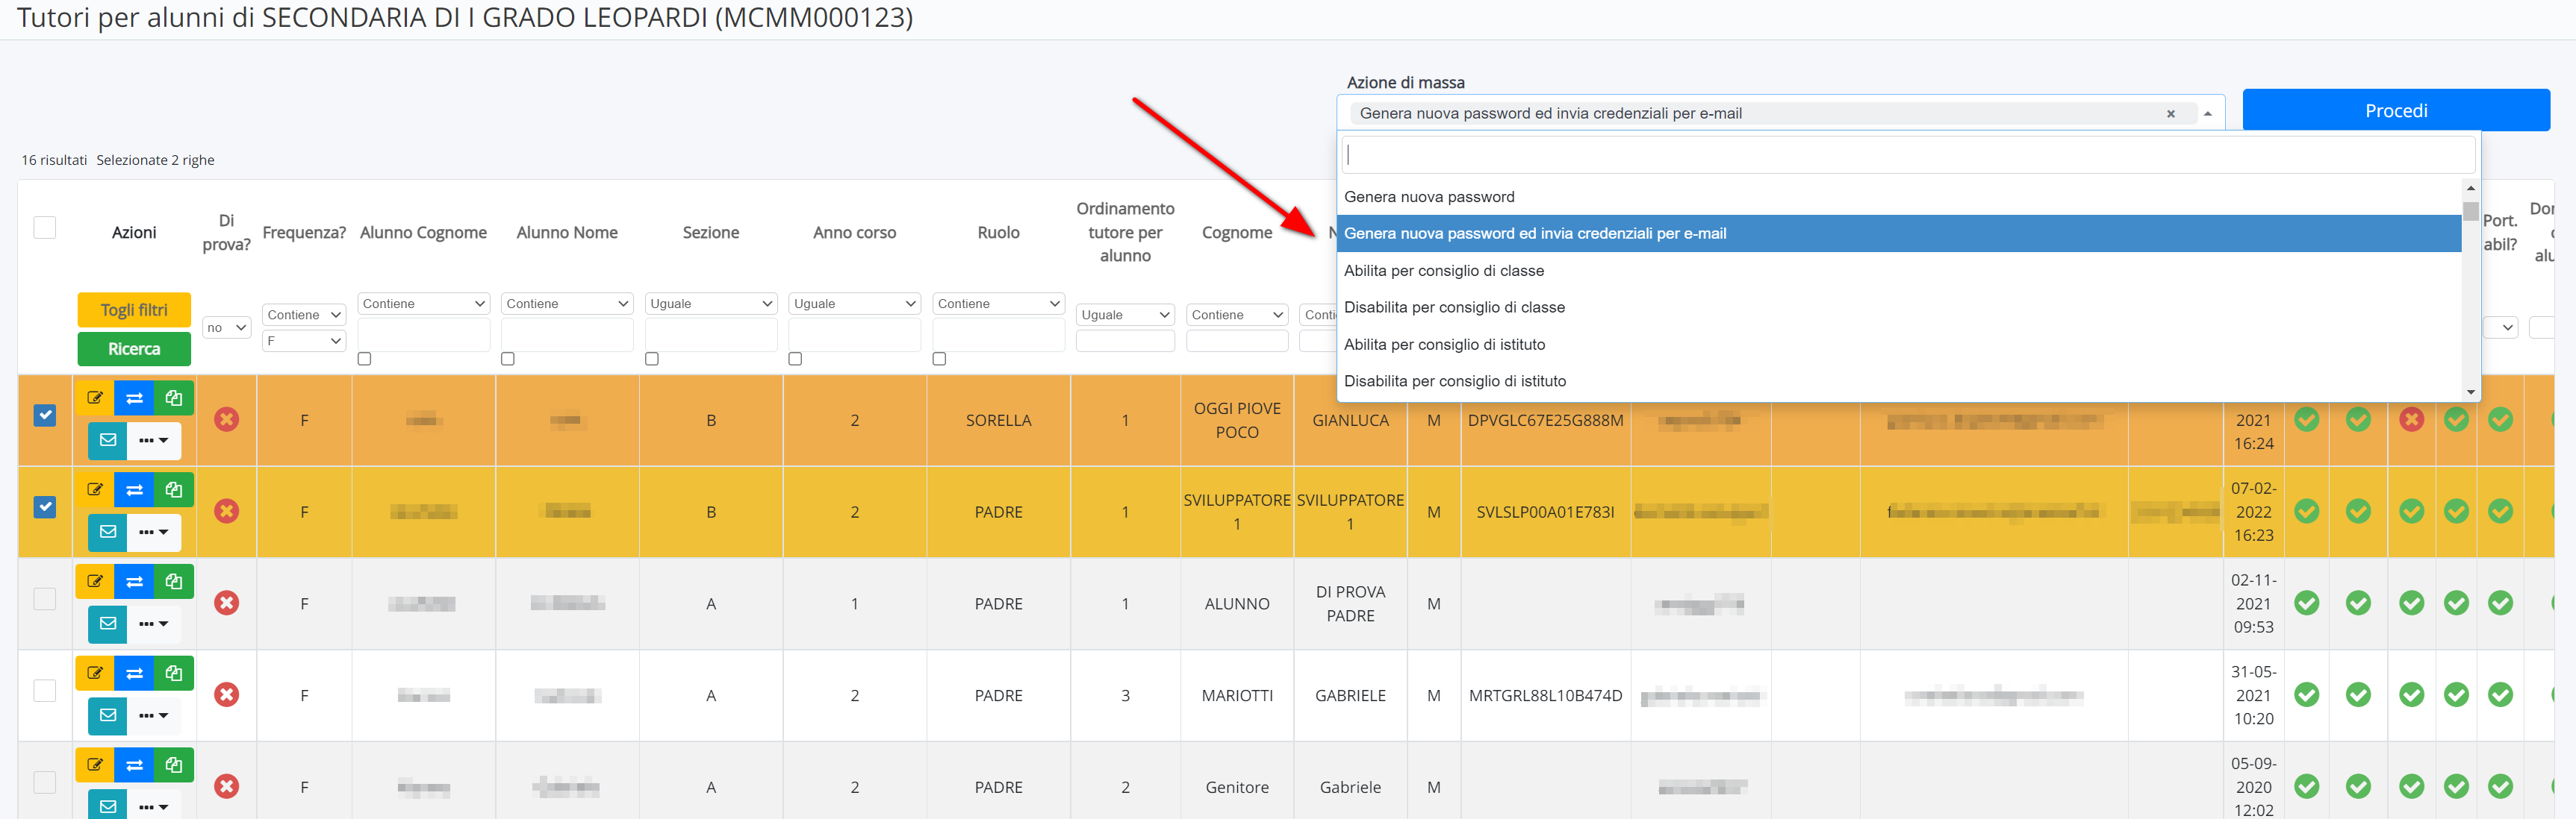Open the 'Di prova?' no dropdown filter
The height and width of the screenshot is (819, 2576).
(227, 327)
